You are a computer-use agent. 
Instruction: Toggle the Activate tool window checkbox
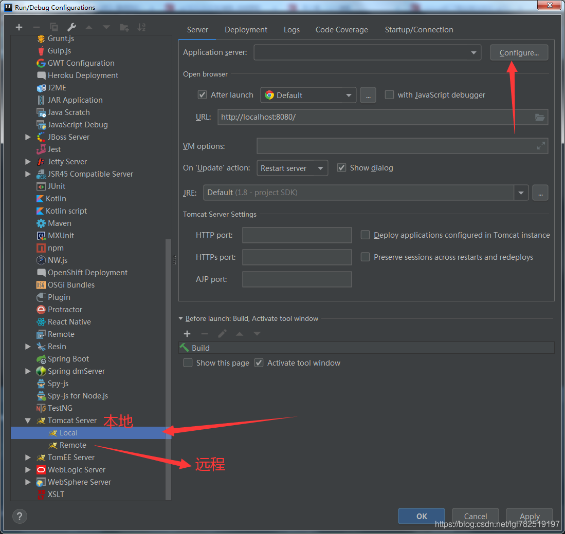[259, 363]
